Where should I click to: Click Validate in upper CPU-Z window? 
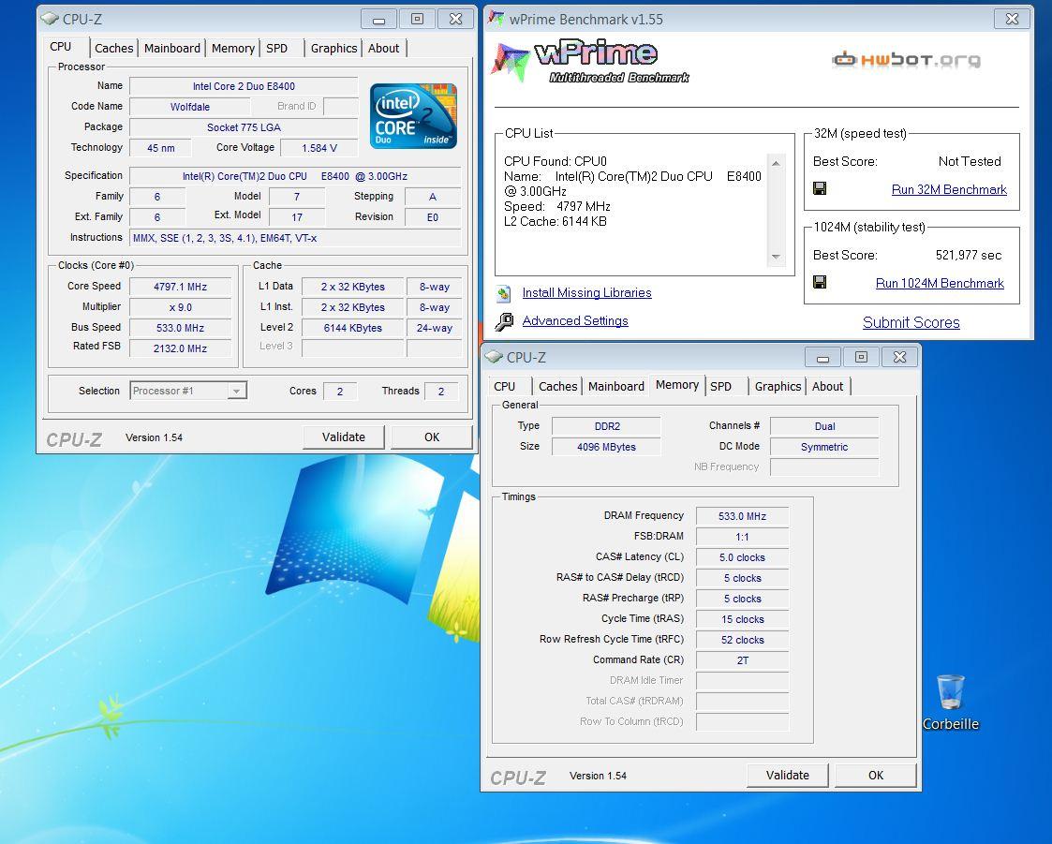344,437
